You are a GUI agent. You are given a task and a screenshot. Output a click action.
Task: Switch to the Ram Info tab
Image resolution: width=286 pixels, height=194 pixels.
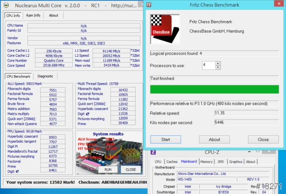[x=33, y=15]
